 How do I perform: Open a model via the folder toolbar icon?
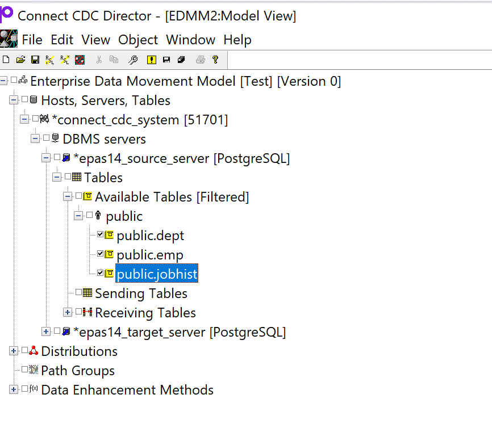19,60
